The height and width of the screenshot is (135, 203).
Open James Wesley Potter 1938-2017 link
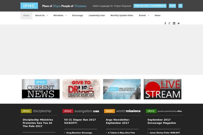(x=165, y=133)
